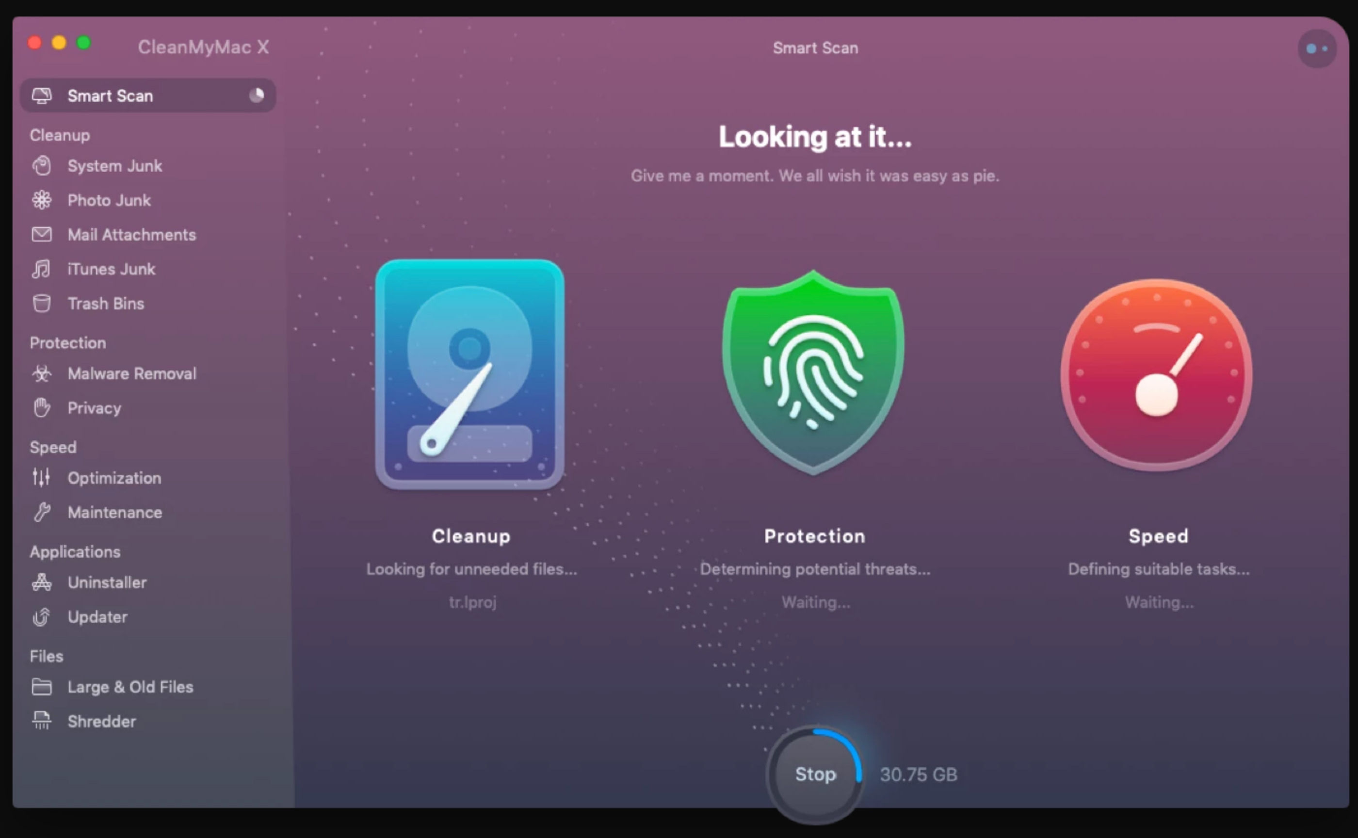Open Large & Old Files section
This screenshot has width=1358, height=838.
130,687
